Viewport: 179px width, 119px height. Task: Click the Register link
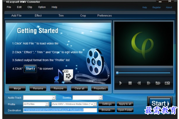click(x=156, y=8)
